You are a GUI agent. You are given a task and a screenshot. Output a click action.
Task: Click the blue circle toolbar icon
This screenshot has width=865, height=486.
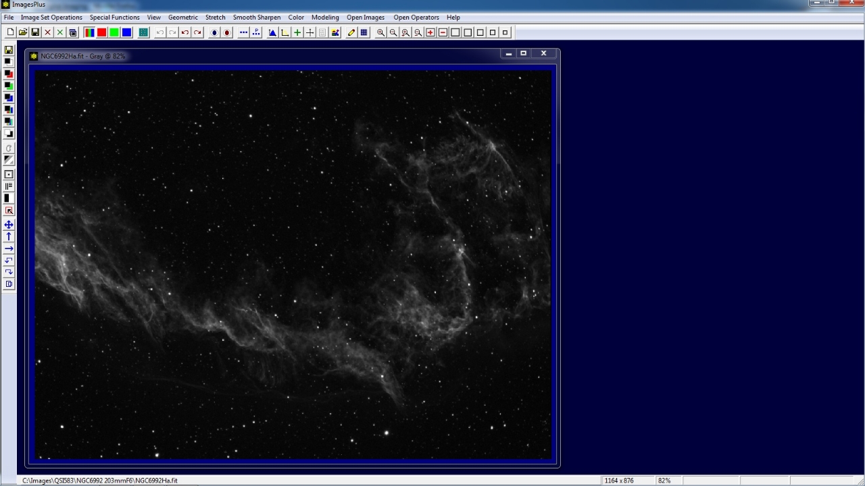[214, 32]
